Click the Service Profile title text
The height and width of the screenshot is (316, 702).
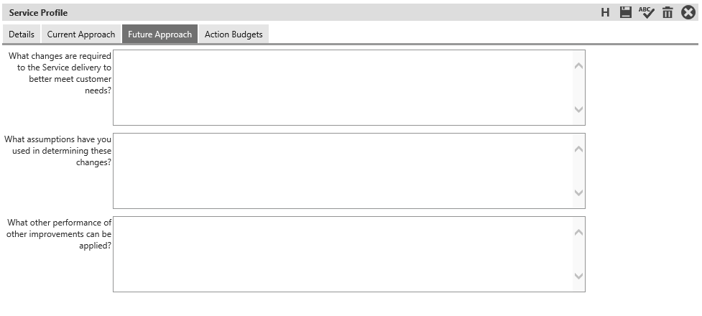coord(38,12)
